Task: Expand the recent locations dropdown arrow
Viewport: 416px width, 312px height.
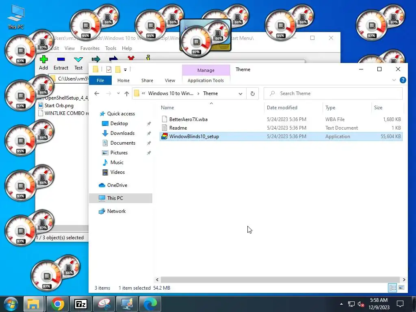Action: (118, 93)
